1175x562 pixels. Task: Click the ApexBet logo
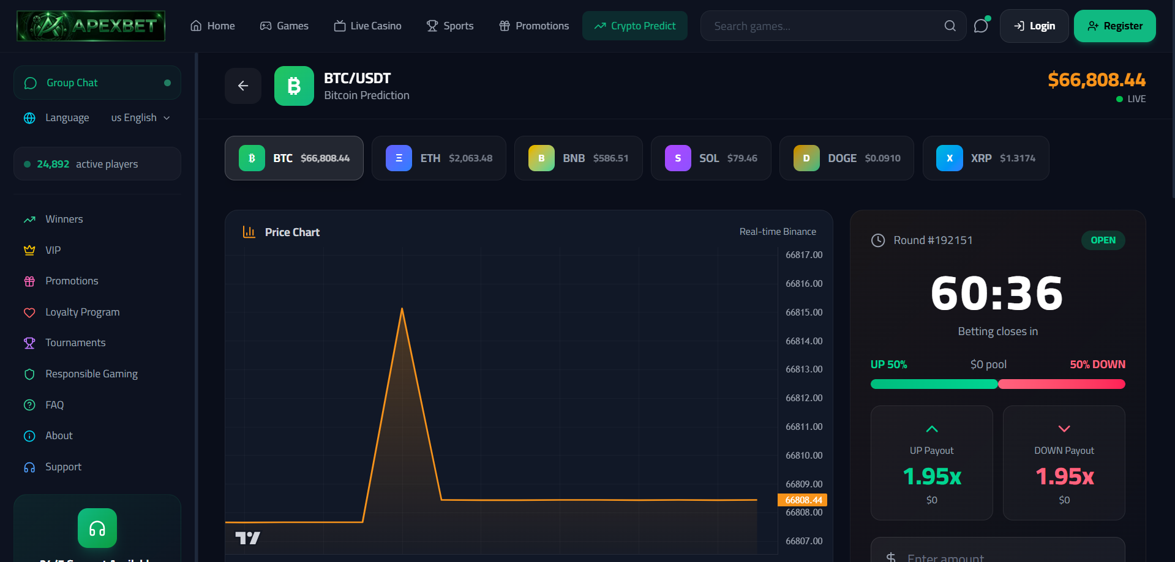pos(91,26)
